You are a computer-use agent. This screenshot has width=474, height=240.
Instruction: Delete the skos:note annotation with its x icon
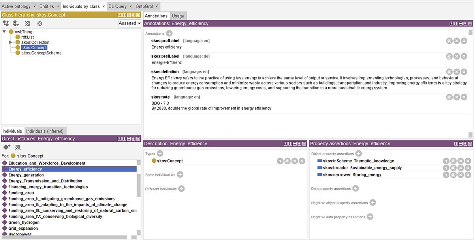[x=457, y=97]
